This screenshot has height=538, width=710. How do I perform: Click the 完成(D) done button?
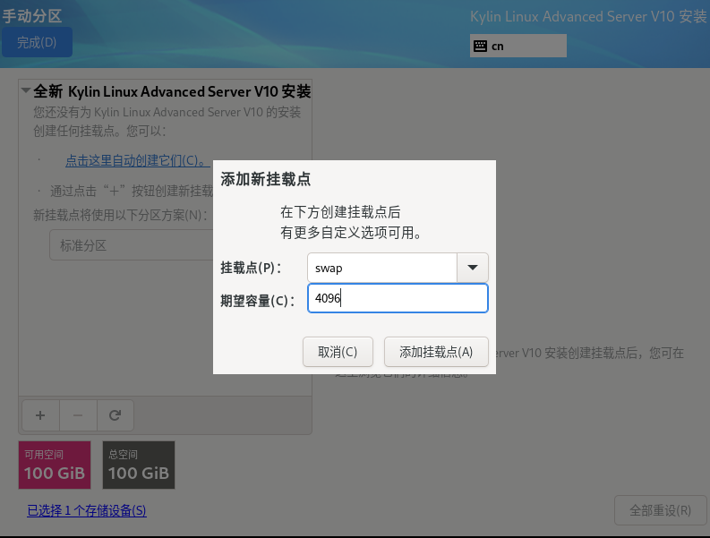point(37,42)
